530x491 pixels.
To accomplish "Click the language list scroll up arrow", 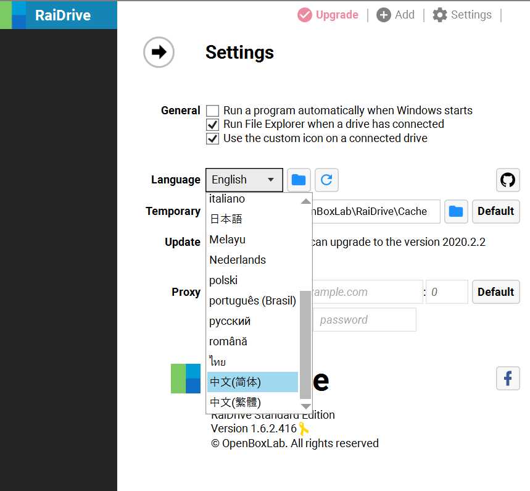I will [x=305, y=201].
